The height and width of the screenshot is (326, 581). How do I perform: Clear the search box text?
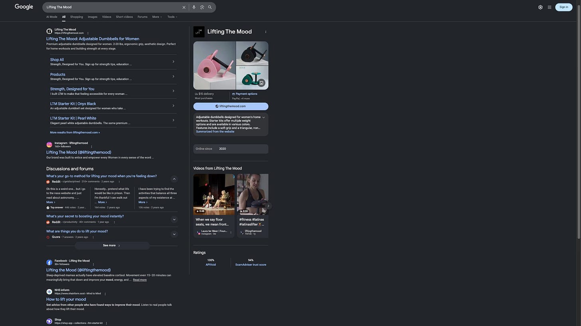184,7
